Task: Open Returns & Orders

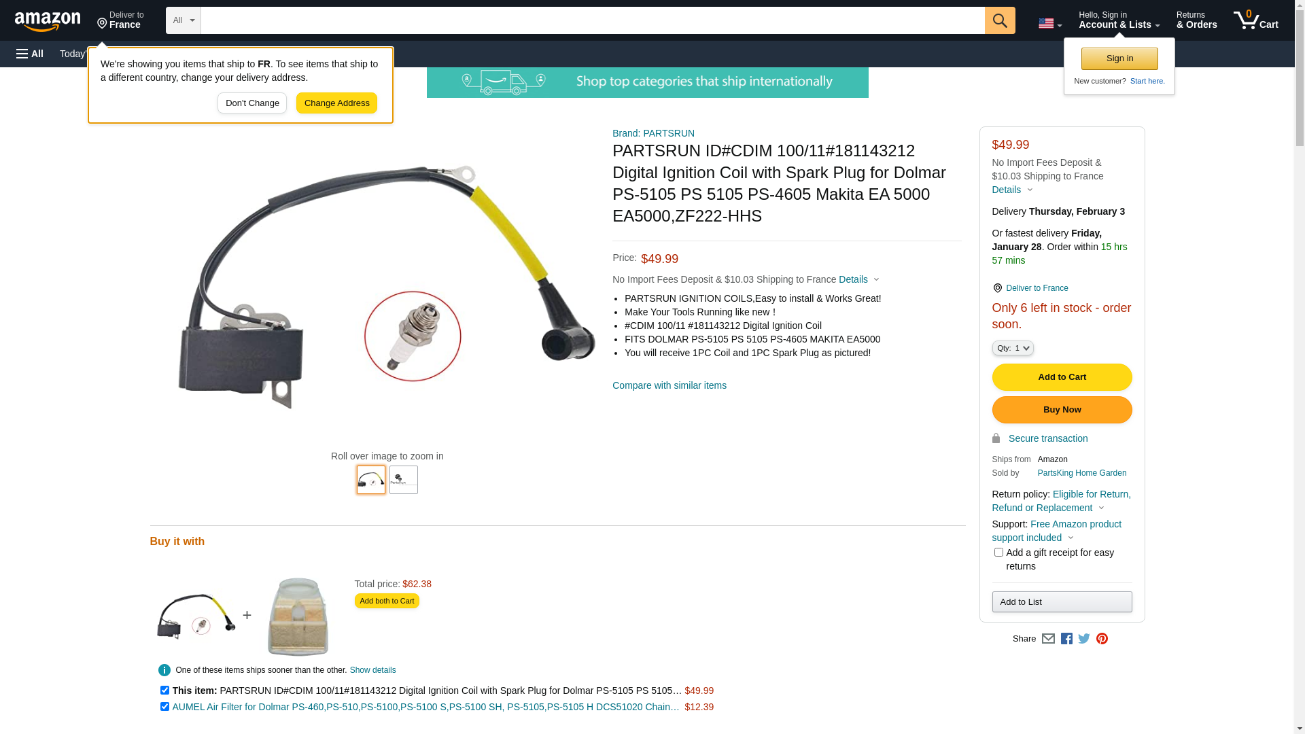Action: coord(1196,20)
